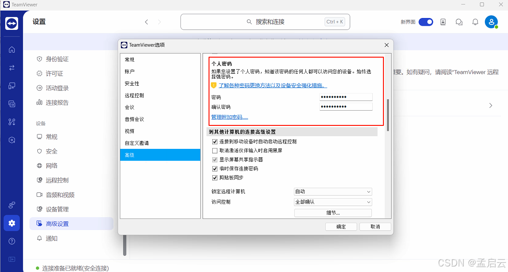Click the 搜索和连接 search box
Viewport: 508px width, 272px height.
pos(265,22)
